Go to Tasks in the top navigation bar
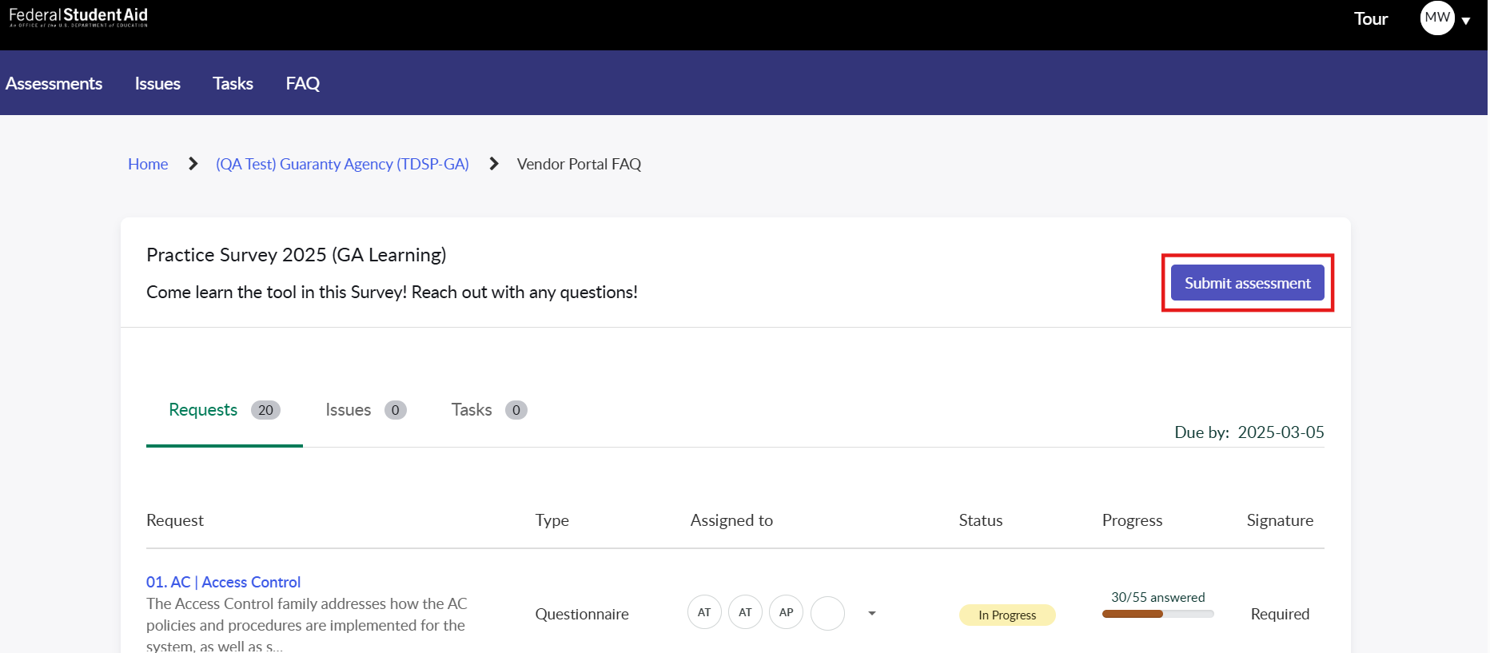Screen dimensions: 1490x653 coord(233,83)
